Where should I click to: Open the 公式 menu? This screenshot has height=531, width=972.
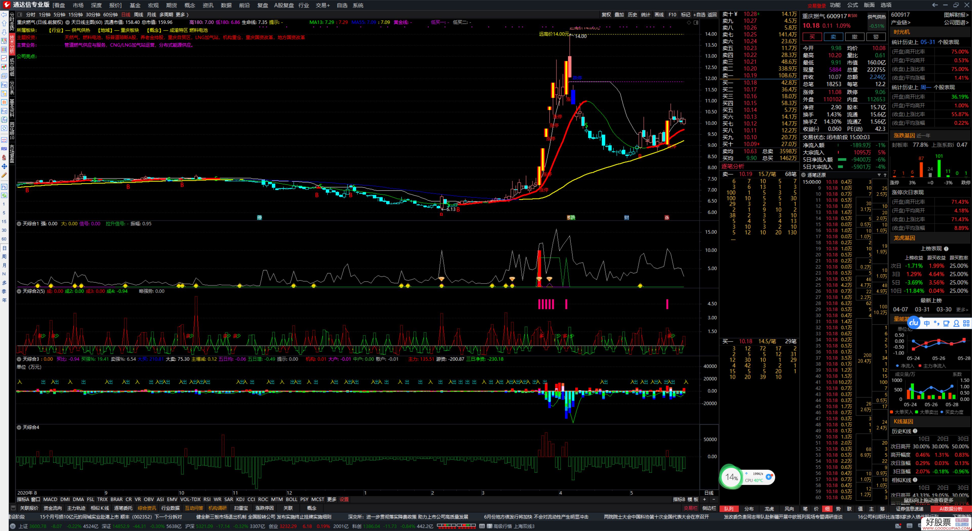852,5
